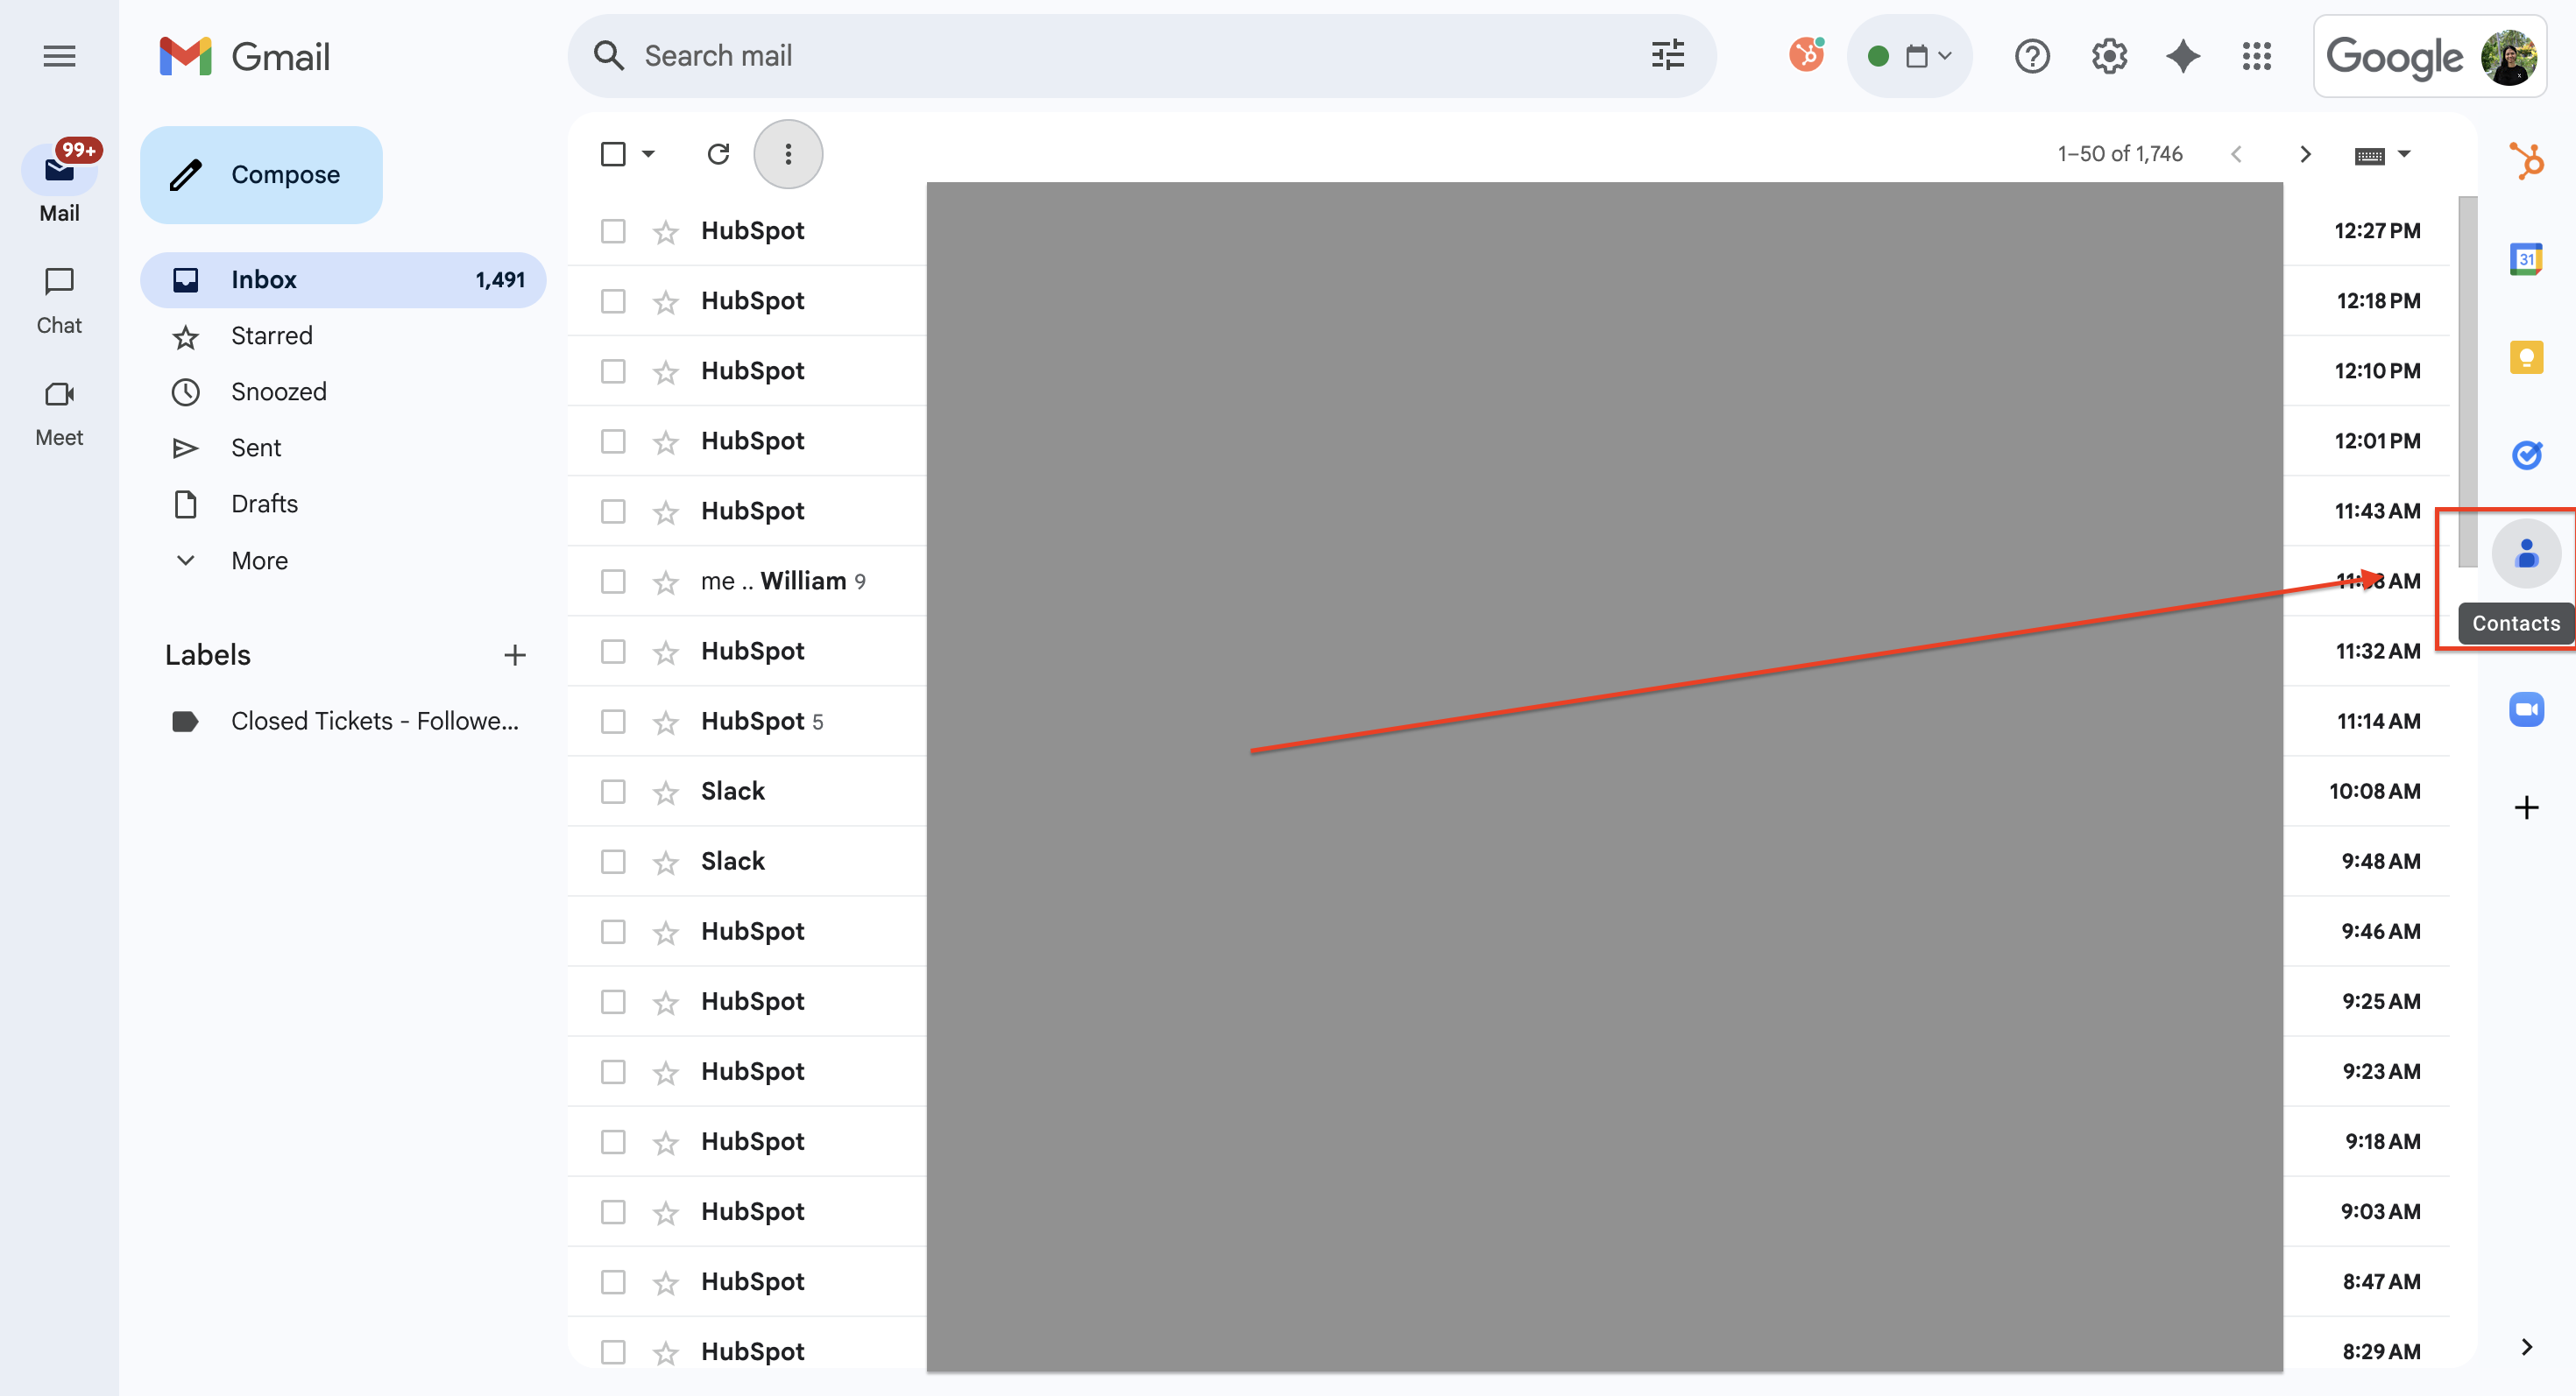
Task: Open the More three-dot menu
Action: coord(788,154)
